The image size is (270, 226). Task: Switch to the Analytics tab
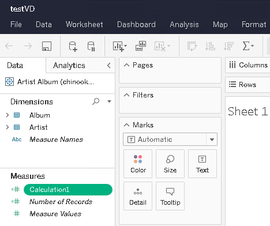69,65
